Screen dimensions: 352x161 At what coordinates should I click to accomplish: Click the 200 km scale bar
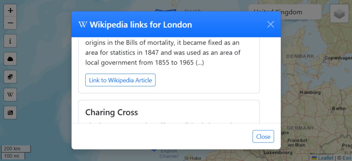click(16, 149)
